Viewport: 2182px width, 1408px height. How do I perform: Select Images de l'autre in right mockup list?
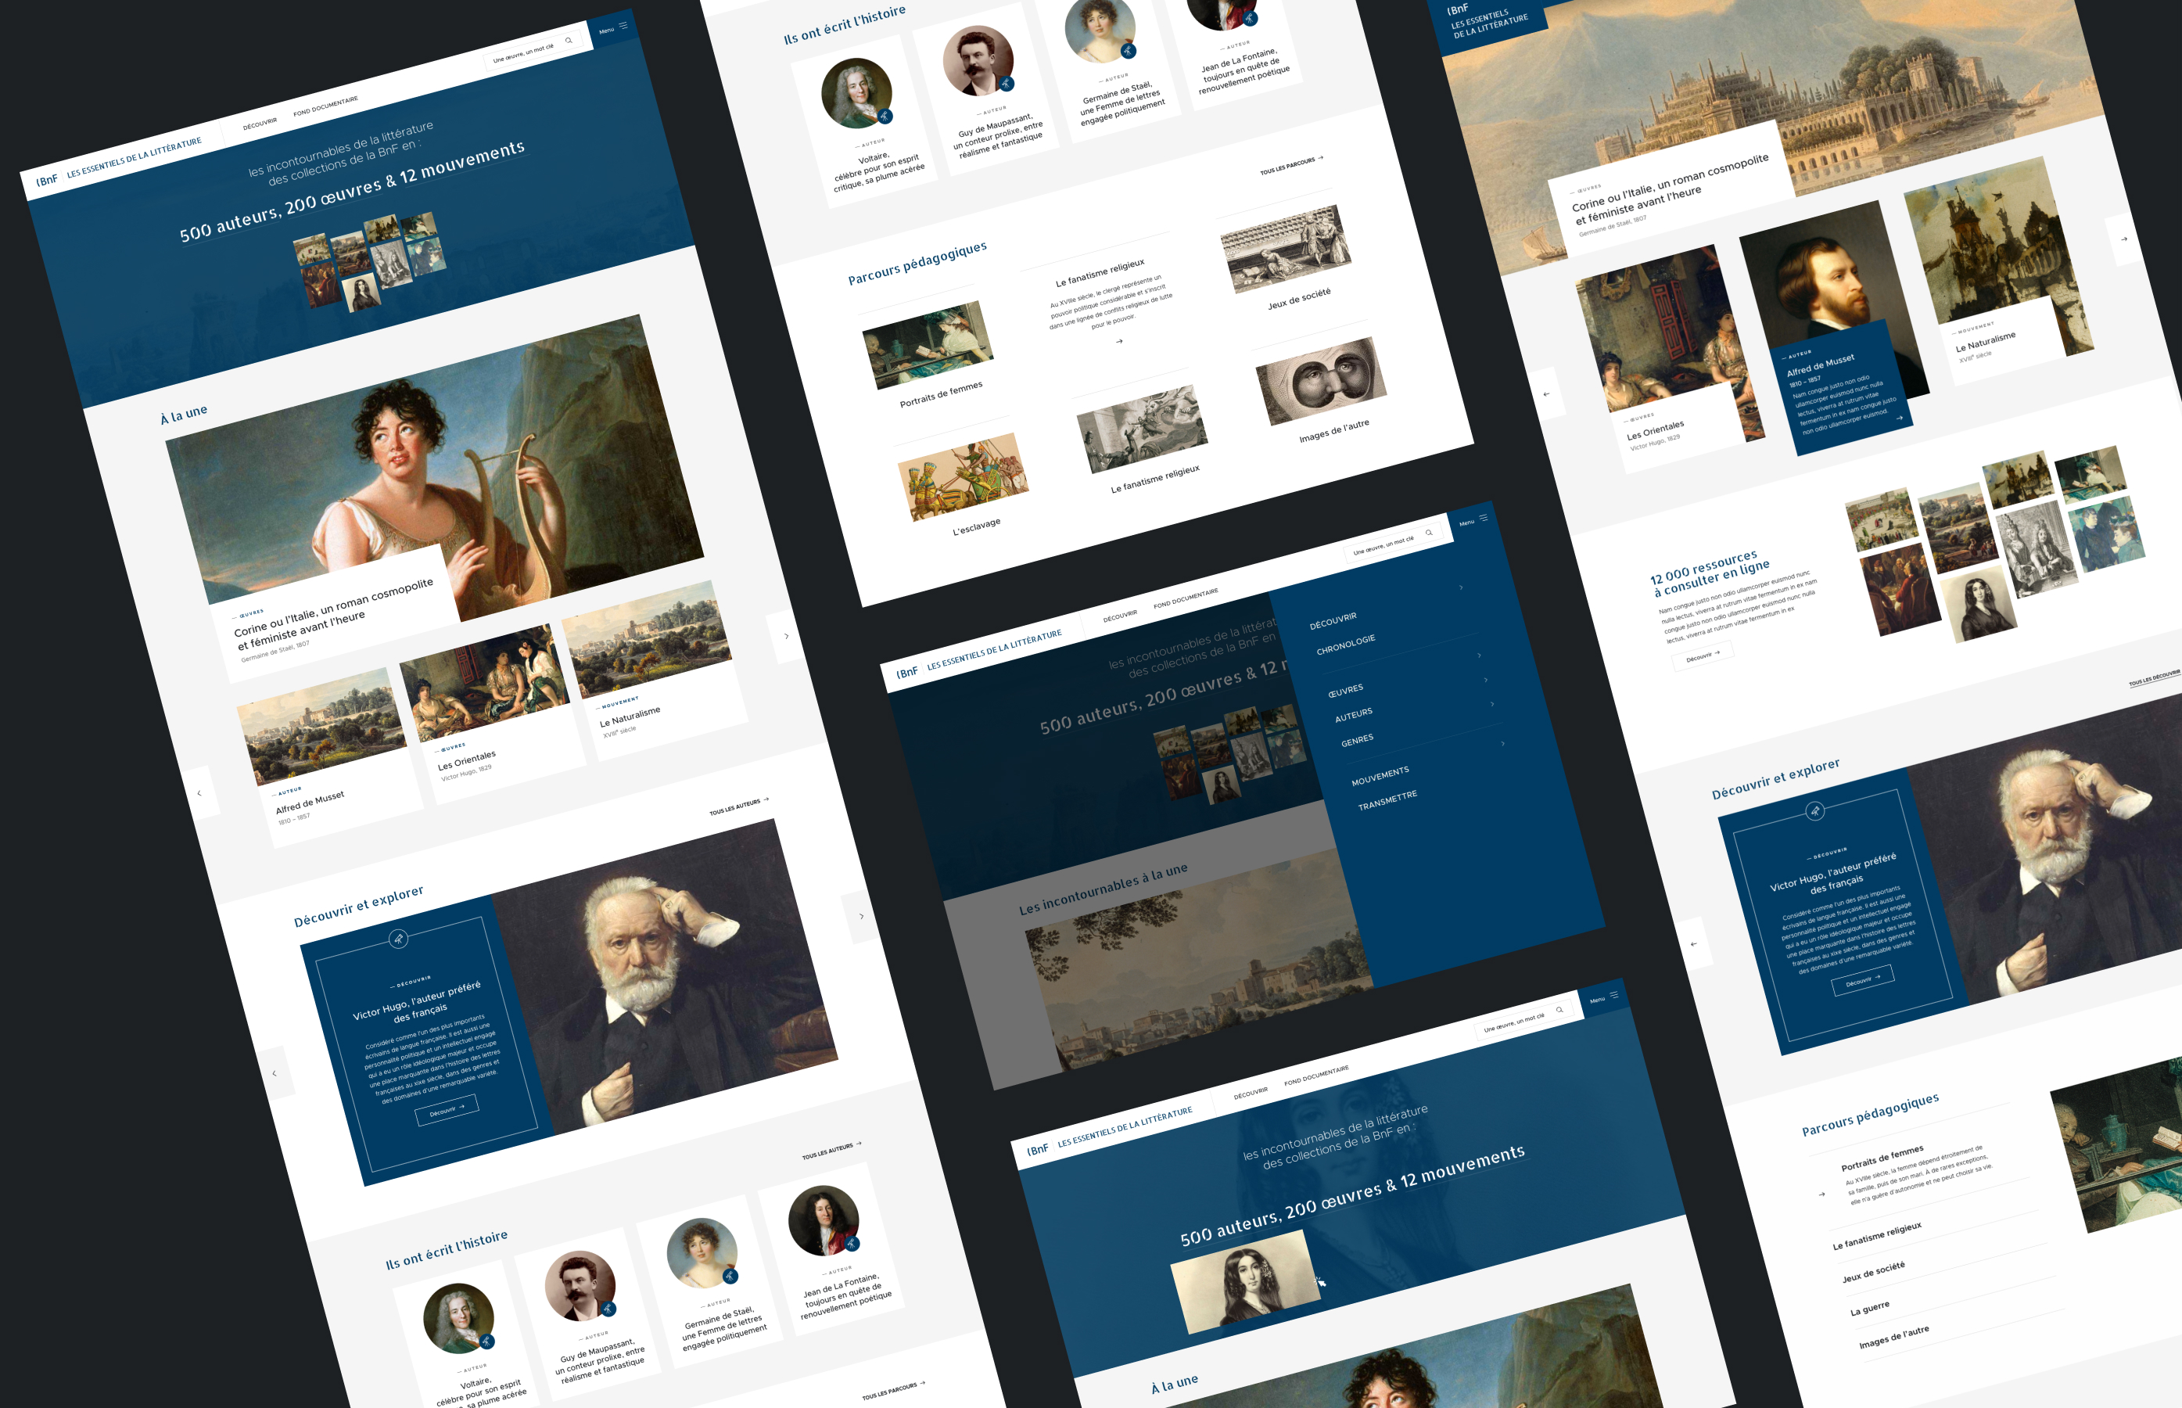pos(1894,1337)
